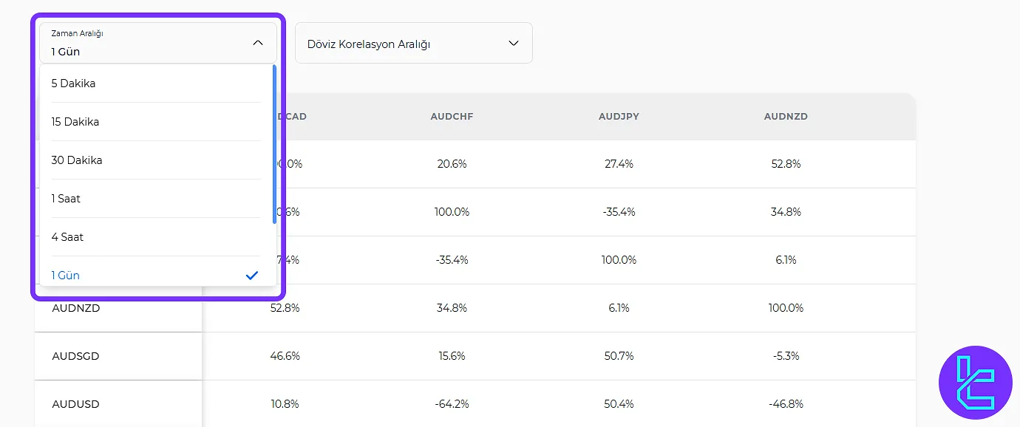
Task: Click the TradingFinder logo icon
Action: pos(974,383)
